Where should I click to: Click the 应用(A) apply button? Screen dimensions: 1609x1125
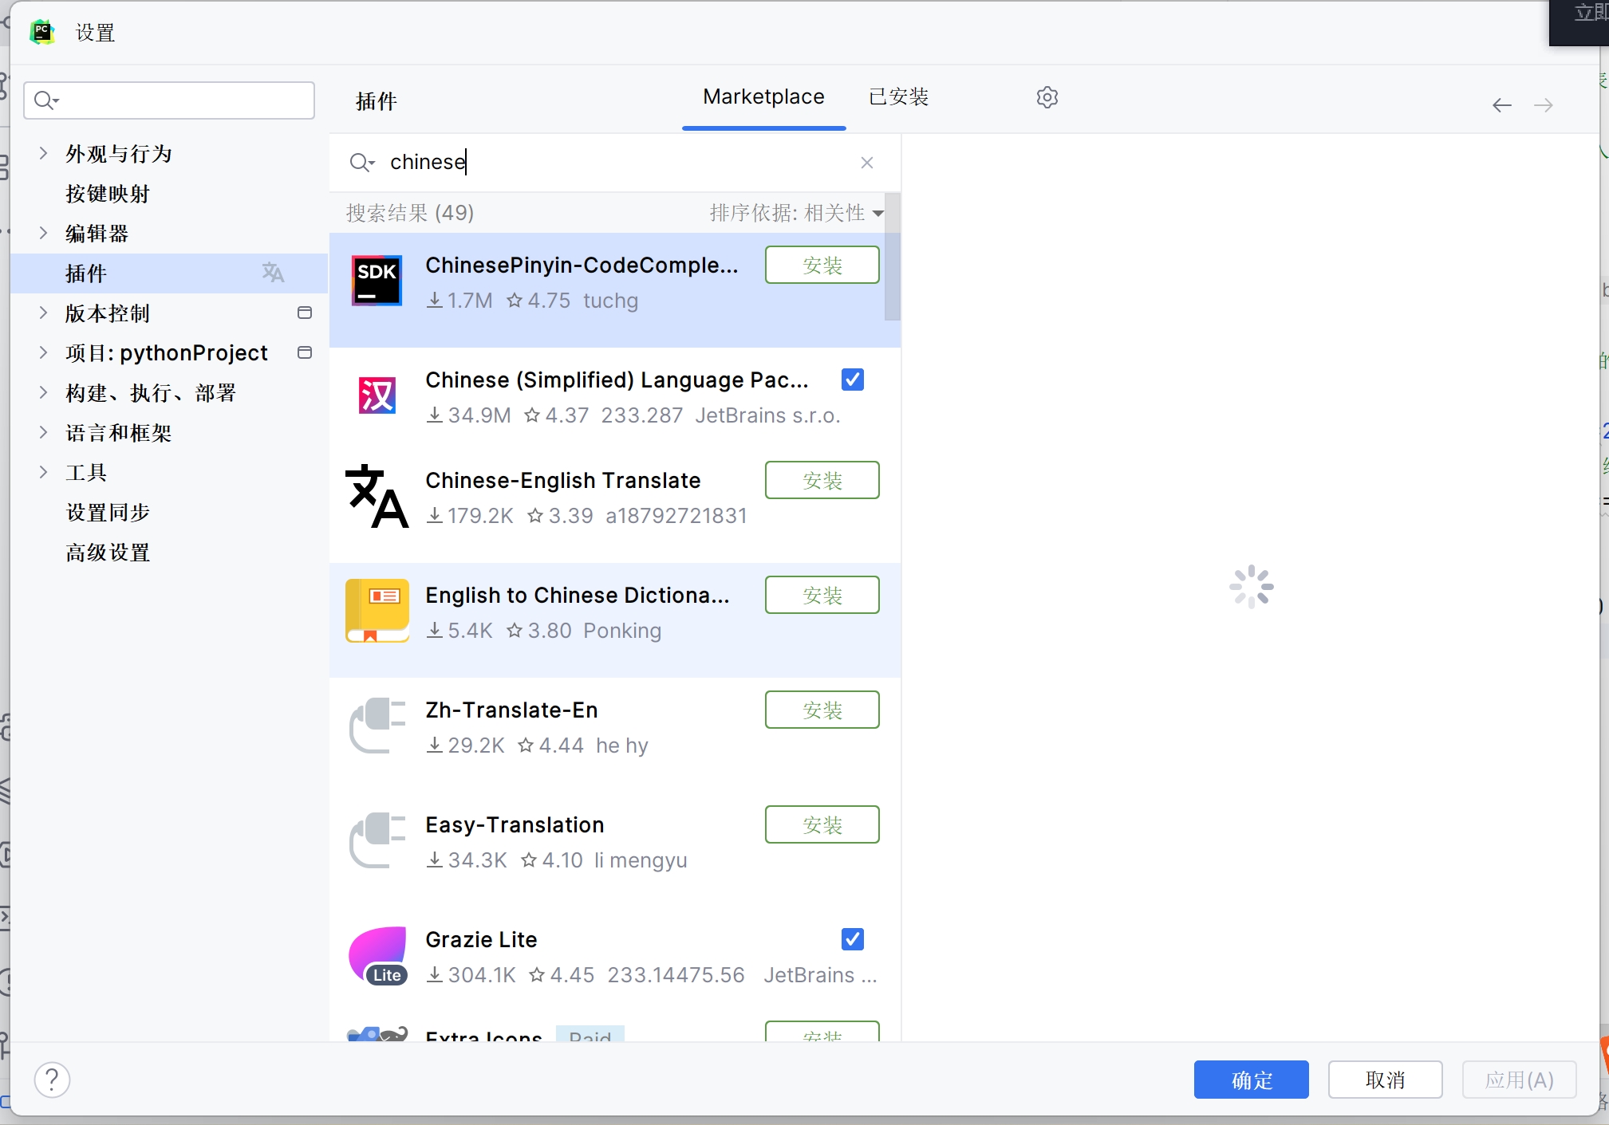[1519, 1080]
